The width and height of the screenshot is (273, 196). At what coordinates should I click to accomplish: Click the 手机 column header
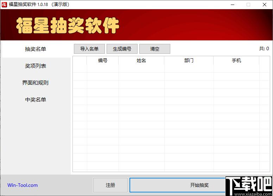pos(236,60)
